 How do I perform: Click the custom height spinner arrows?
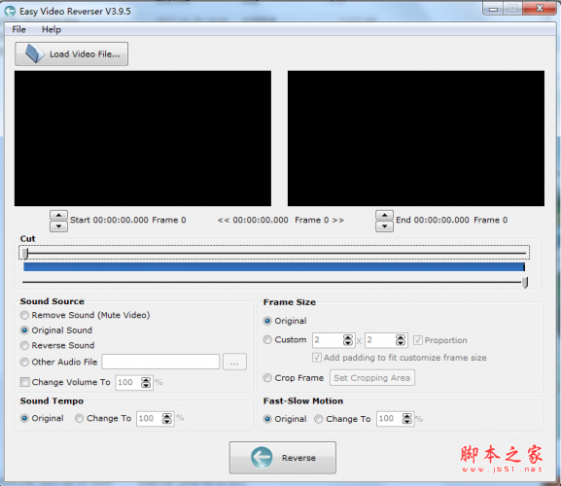[x=401, y=340]
